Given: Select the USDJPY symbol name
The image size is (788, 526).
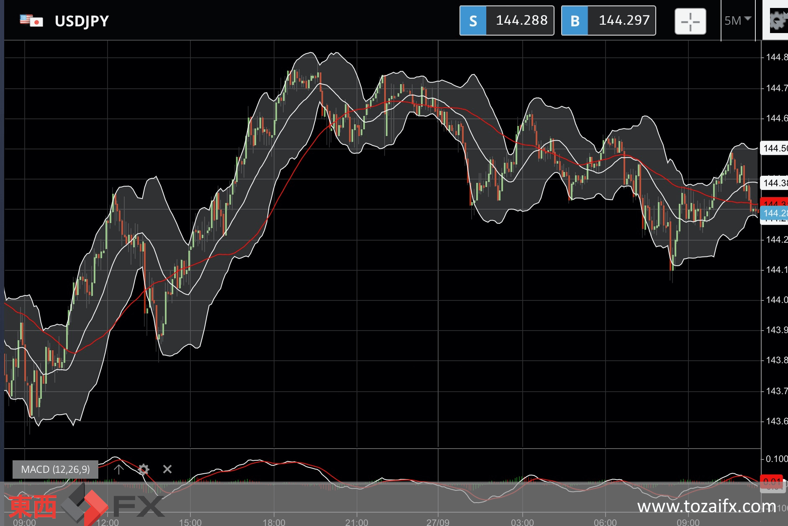Looking at the screenshot, I should 82,21.
